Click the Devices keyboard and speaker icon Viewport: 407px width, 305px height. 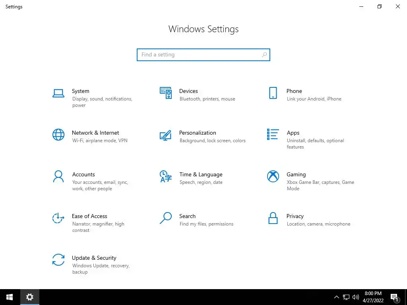tap(166, 93)
